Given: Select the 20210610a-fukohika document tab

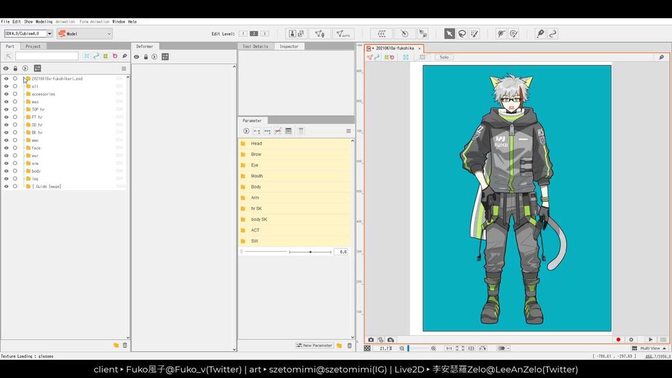Looking at the screenshot, I should click(395, 48).
